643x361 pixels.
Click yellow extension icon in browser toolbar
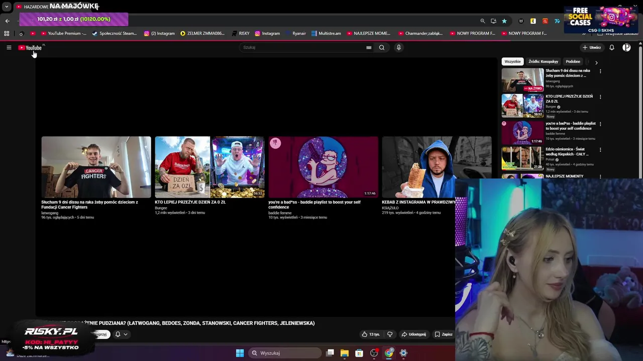click(533, 21)
